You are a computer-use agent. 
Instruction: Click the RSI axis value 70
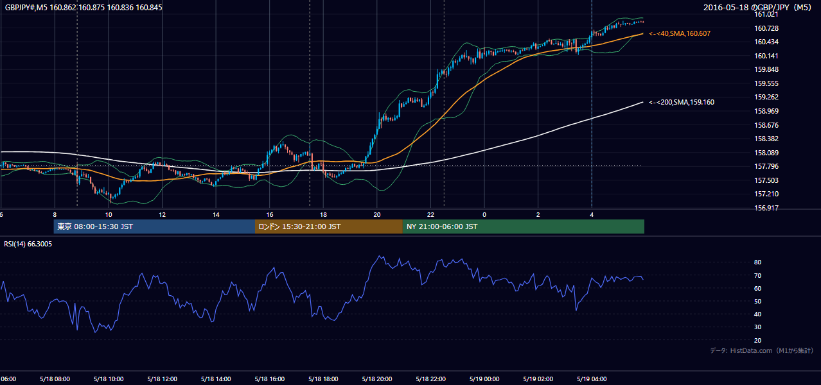758,275
